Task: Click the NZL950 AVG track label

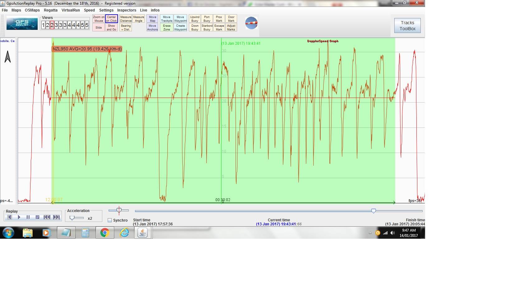Action: coord(87,49)
